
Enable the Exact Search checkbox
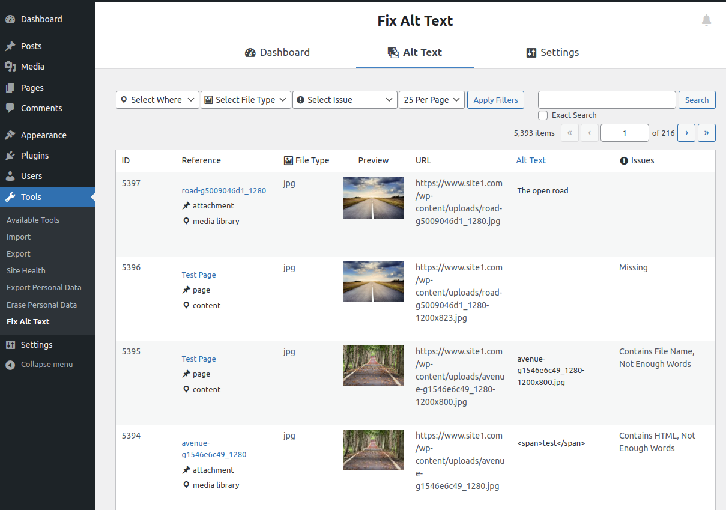543,115
